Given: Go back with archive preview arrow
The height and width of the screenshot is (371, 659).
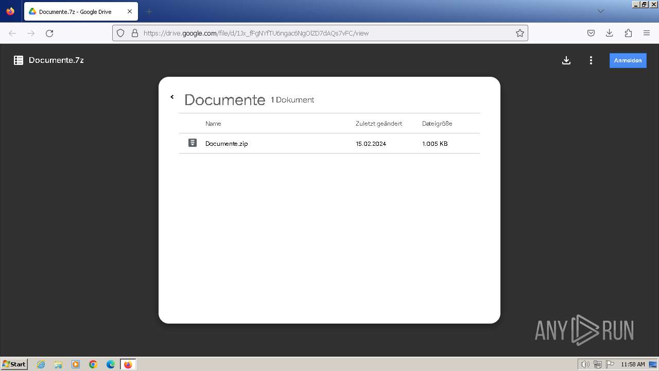Looking at the screenshot, I should (x=172, y=97).
